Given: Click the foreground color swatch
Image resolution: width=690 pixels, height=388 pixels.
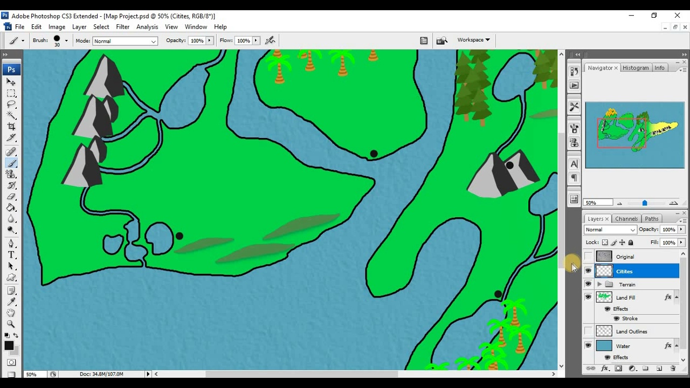Looking at the screenshot, I should (x=9, y=345).
